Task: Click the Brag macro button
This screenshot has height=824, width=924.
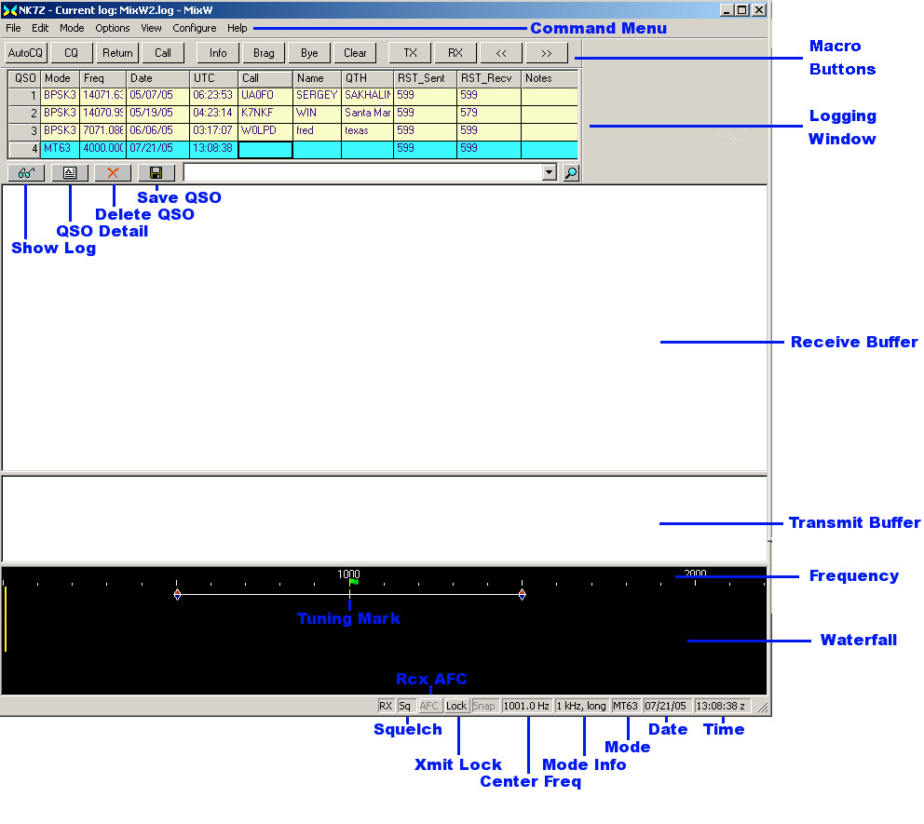Action: 264,52
